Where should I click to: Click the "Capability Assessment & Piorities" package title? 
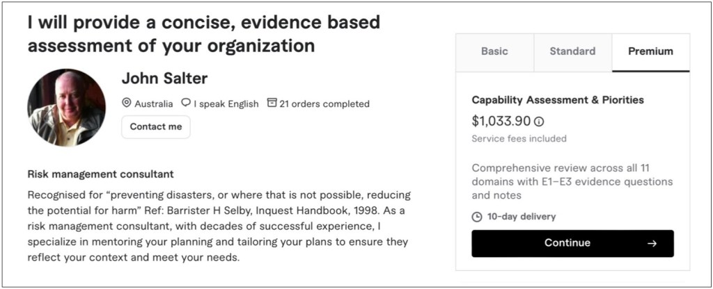tap(557, 100)
